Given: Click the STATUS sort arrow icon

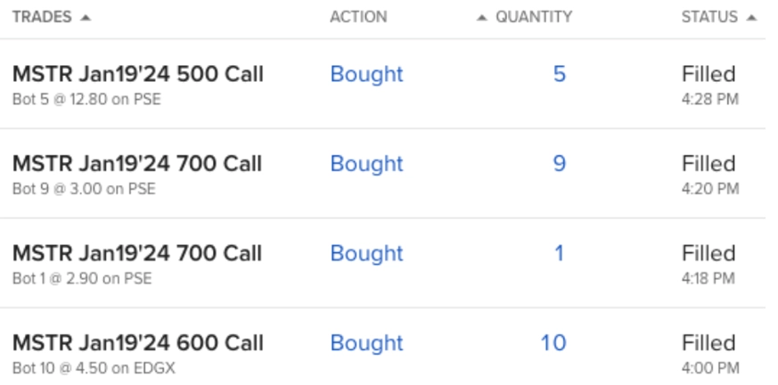Looking at the screenshot, I should pos(751,18).
